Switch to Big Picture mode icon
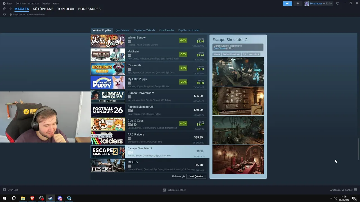Screen dimensions: 360x202 click(x=338, y=3)
